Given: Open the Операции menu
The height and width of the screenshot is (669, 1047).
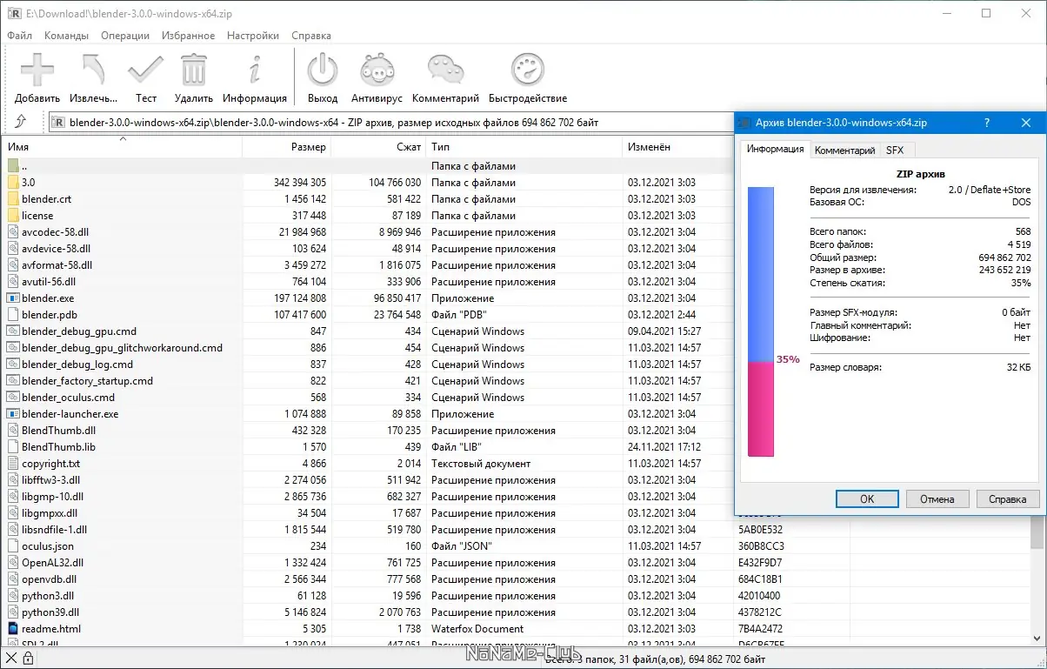Looking at the screenshot, I should 125,36.
